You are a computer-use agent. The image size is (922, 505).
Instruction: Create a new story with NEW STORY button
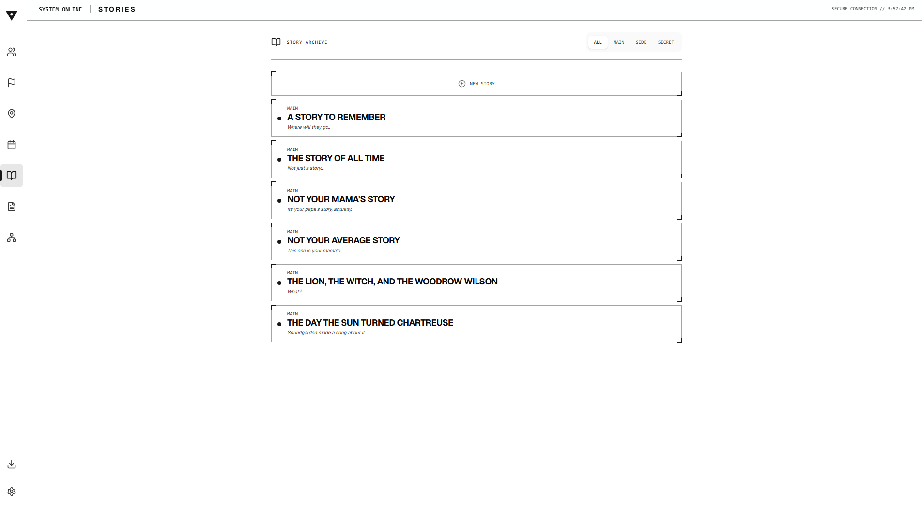point(476,84)
